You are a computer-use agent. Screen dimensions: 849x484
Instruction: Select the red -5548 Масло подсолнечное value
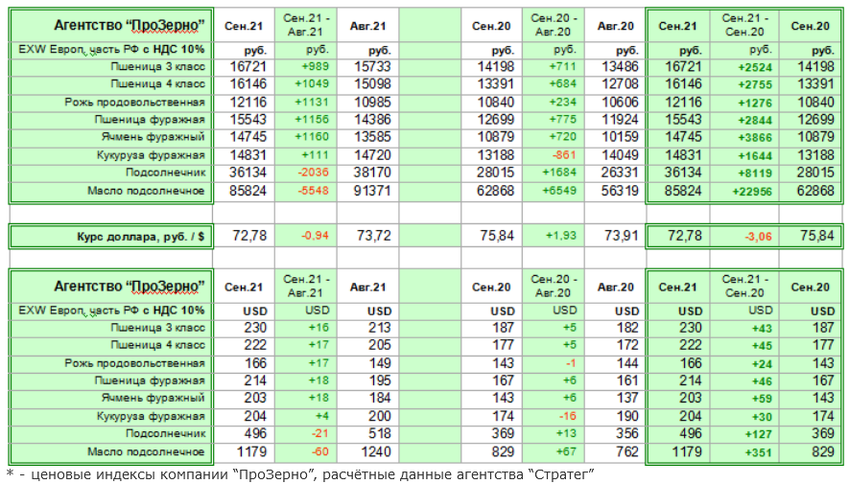[x=314, y=191]
